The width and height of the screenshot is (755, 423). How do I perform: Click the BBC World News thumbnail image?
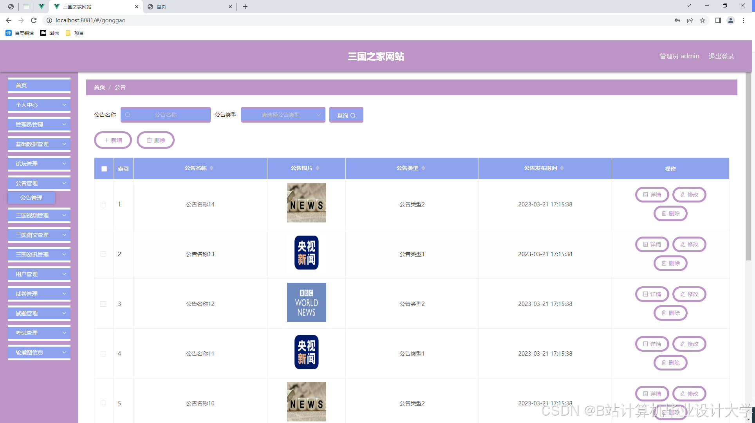tap(306, 302)
